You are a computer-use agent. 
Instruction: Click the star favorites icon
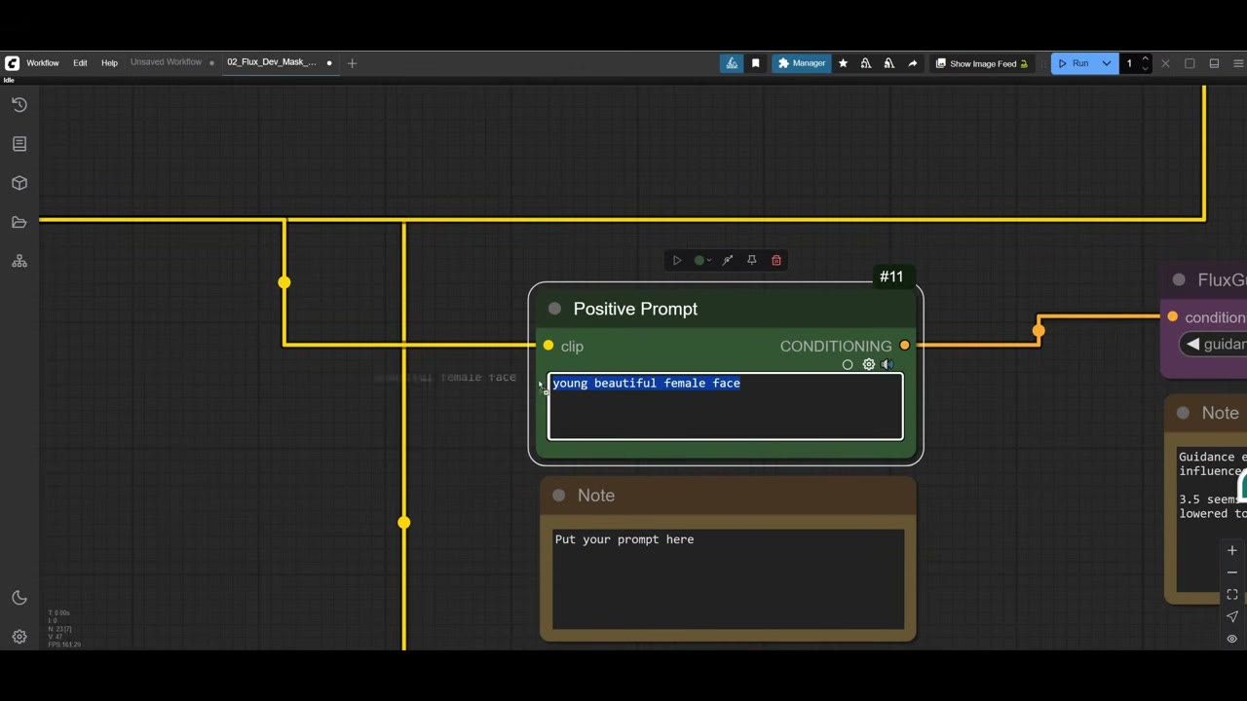tap(843, 63)
